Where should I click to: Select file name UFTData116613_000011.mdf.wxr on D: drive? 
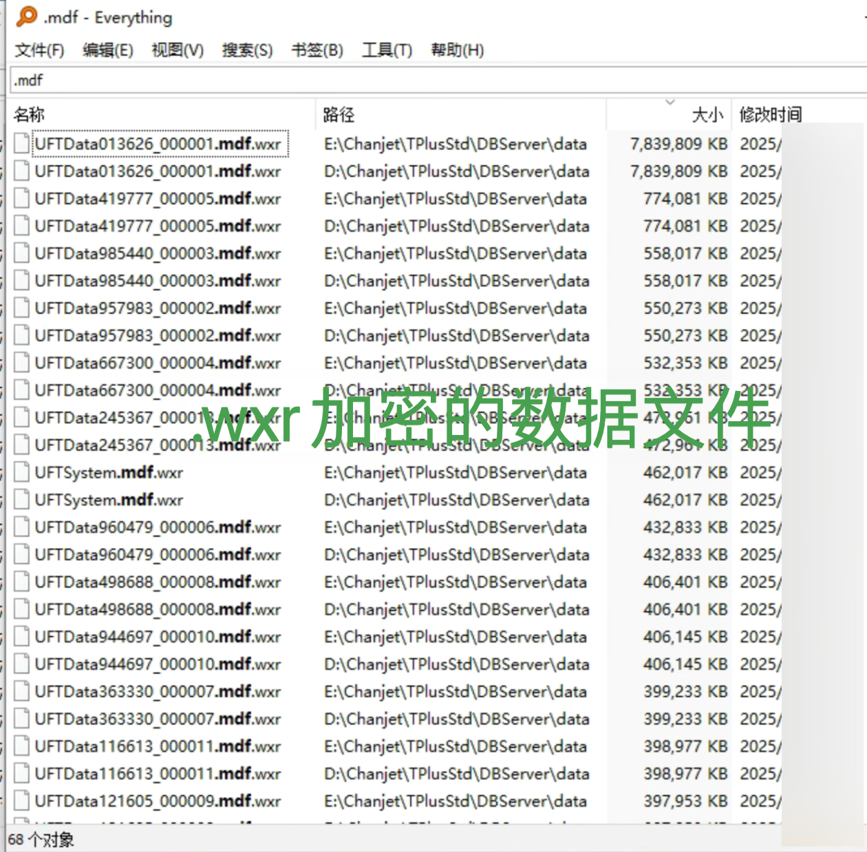click(x=158, y=774)
